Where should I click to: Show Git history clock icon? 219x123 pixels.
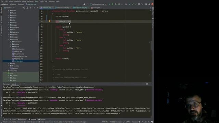pyautogui.click(x=139, y=4)
